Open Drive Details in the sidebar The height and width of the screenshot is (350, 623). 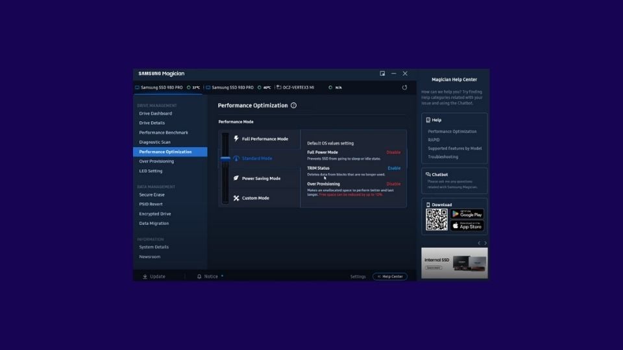coord(152,123)
